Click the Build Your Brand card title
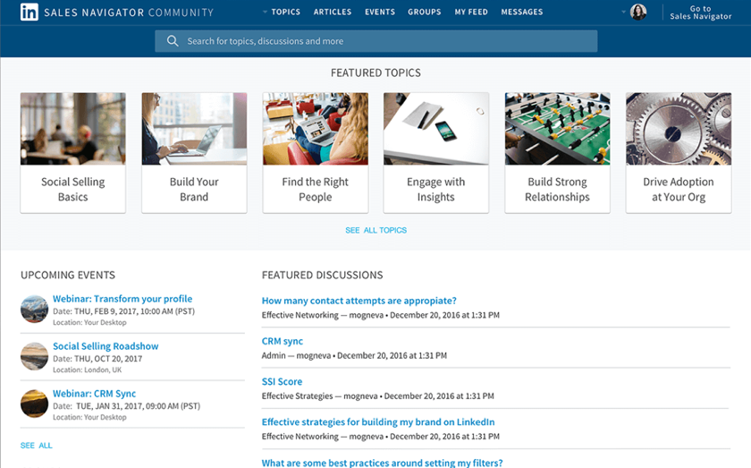The width and height of the screenshot is (751, 468). (x=194, y=190)
